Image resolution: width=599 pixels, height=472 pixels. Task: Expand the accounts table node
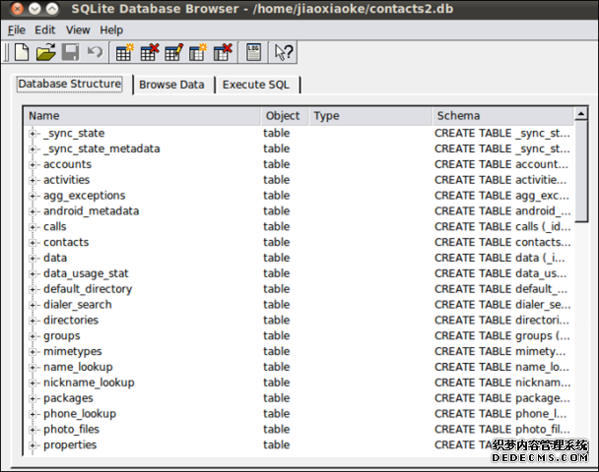(x=33, y=164)
